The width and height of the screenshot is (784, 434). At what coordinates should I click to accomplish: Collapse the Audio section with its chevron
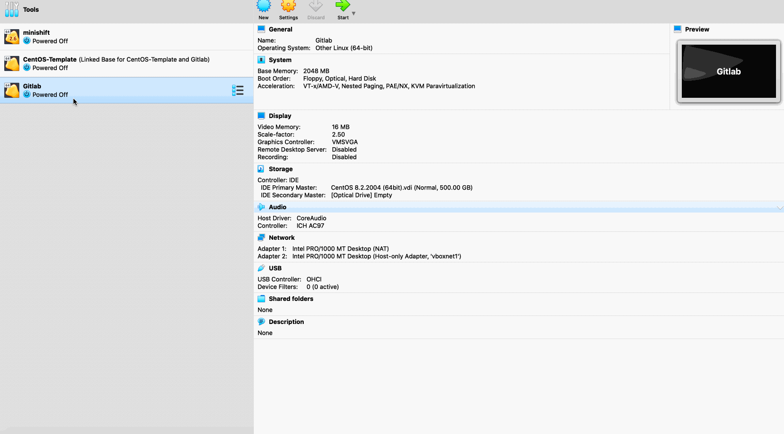click(780, 207)
